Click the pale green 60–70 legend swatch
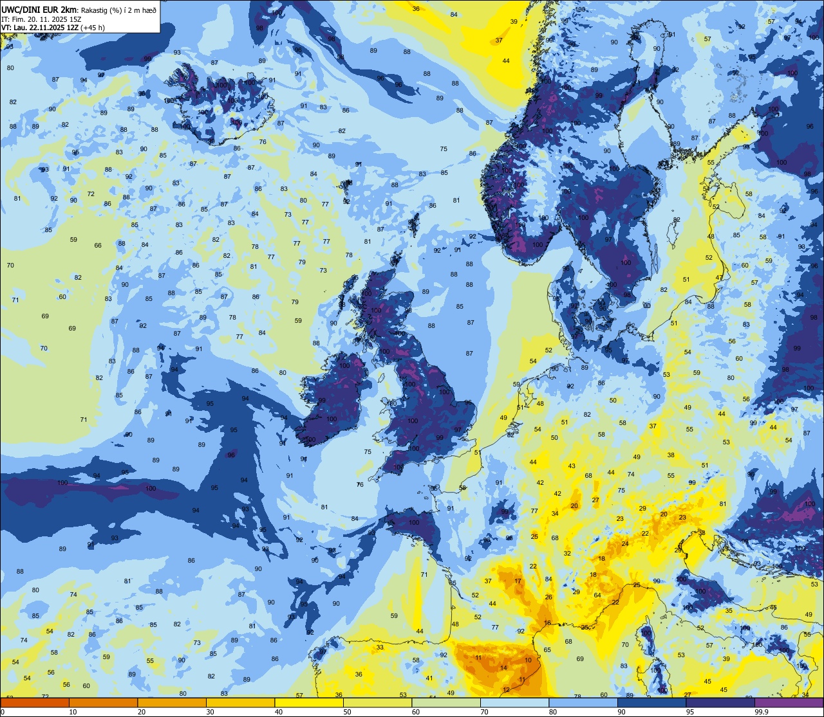 [x=446, y=702]
